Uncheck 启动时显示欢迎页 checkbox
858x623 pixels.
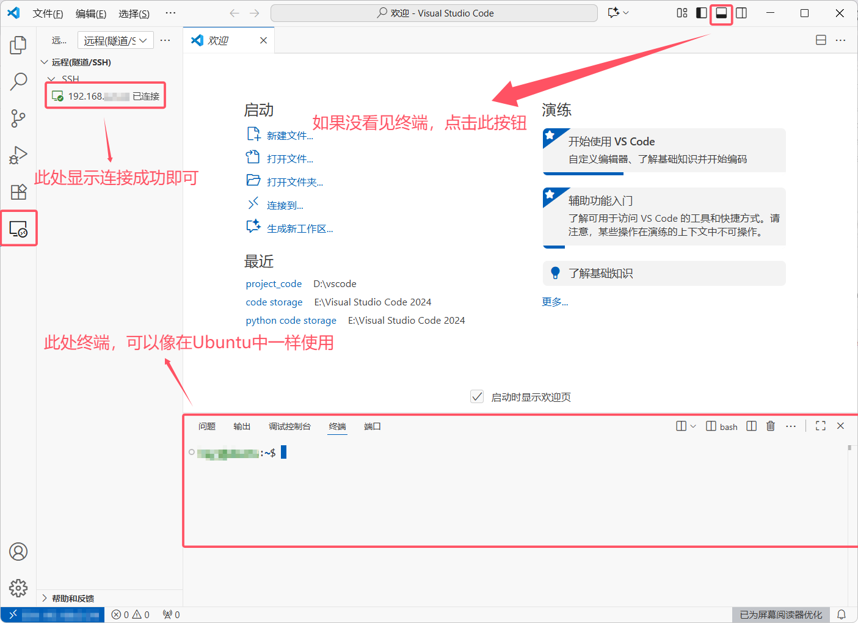click(477, 396)
